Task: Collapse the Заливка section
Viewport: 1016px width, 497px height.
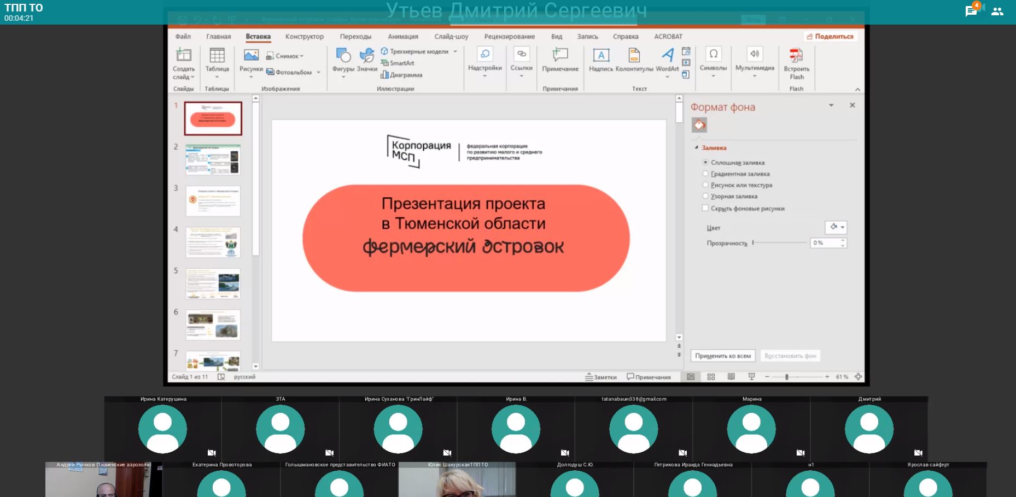Action: (x=696, y=148)
